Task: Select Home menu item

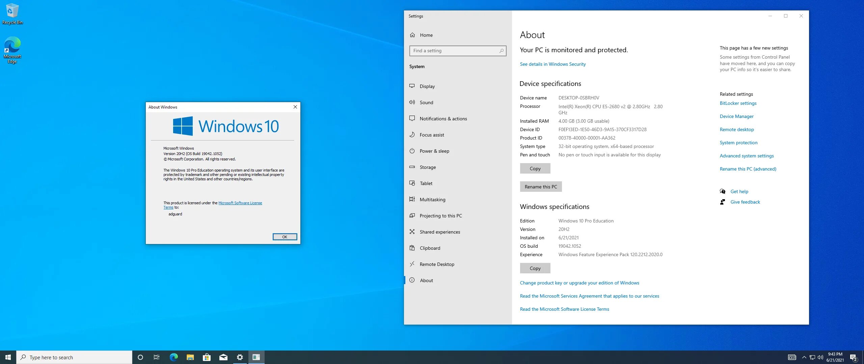Action: (x=427, y=35)
